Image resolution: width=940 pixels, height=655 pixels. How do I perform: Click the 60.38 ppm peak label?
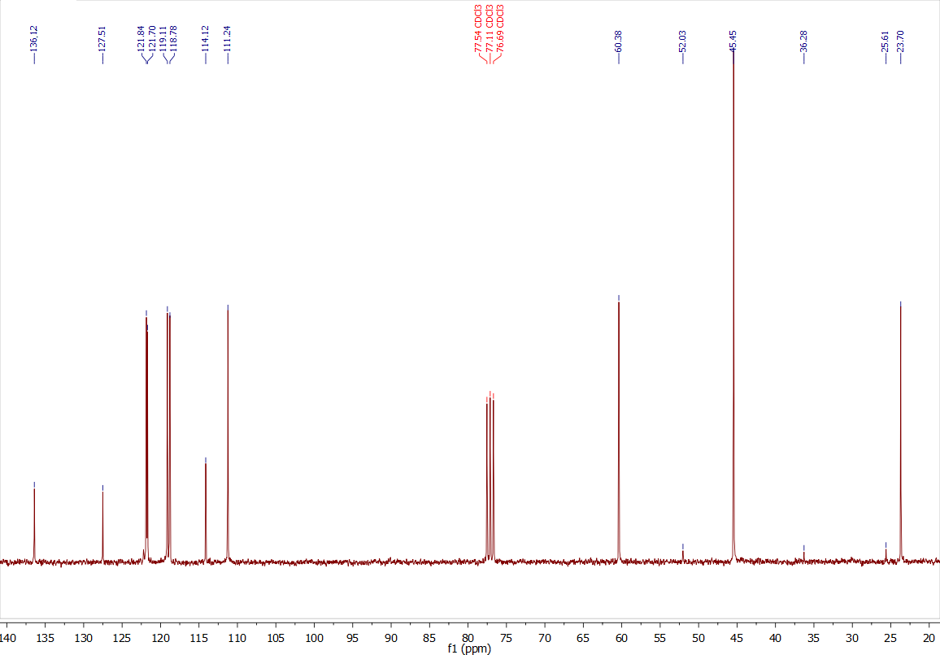618,38
